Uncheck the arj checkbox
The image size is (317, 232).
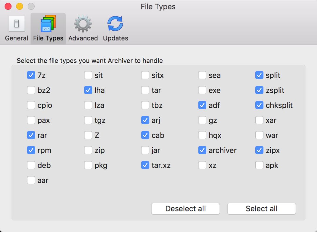pos(145,120)
